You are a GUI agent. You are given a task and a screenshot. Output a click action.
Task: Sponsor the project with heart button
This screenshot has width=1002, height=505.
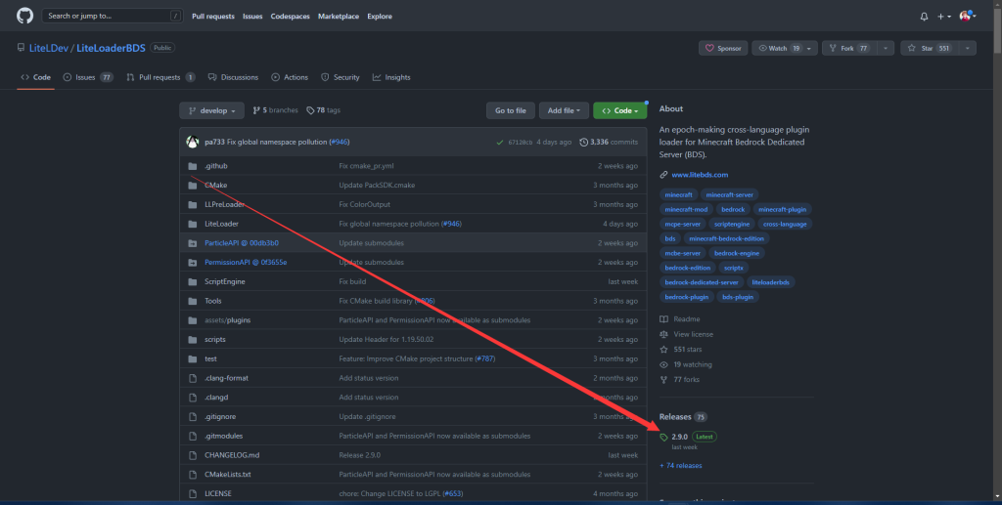point(723,48)
